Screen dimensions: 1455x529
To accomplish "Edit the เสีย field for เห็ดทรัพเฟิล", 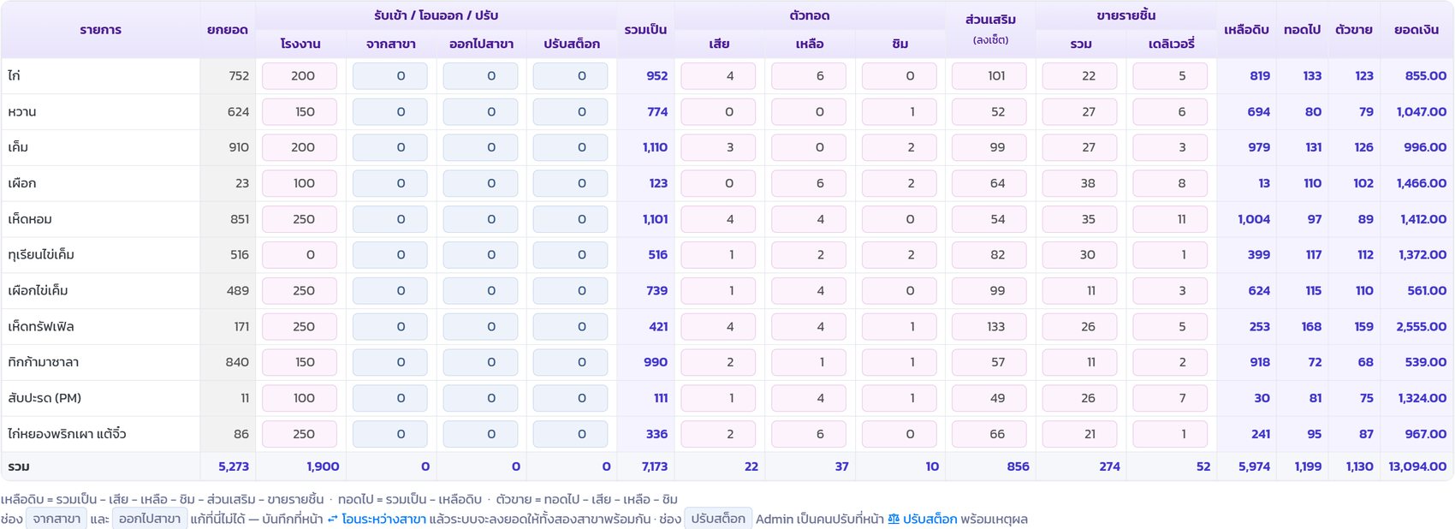I will pos(718,327).
